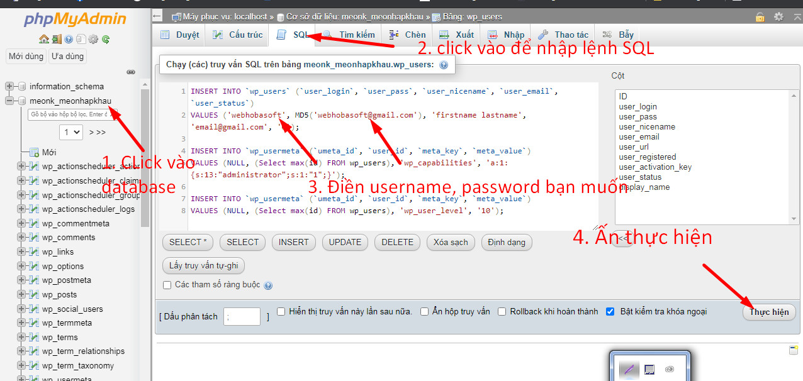This screenshot has width=803, height=381.
Task: Insert SELECT * query template button
Action: click(188, 242)
